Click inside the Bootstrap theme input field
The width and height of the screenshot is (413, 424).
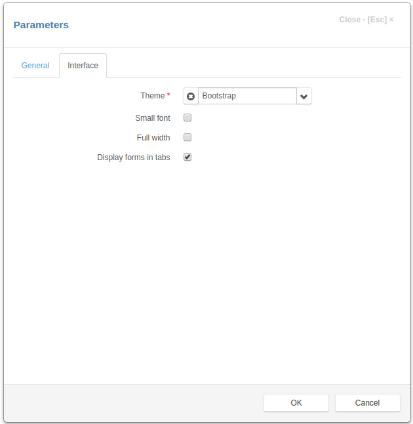point(247,96)
